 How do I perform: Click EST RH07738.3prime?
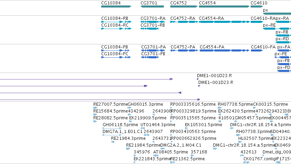point(253,132)
